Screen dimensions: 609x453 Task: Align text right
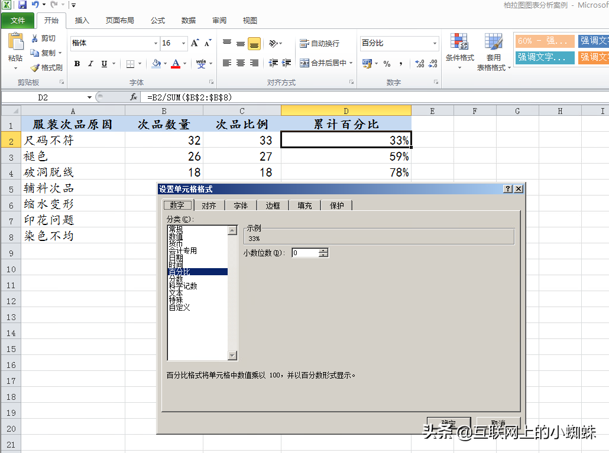[x=254, y=63]
